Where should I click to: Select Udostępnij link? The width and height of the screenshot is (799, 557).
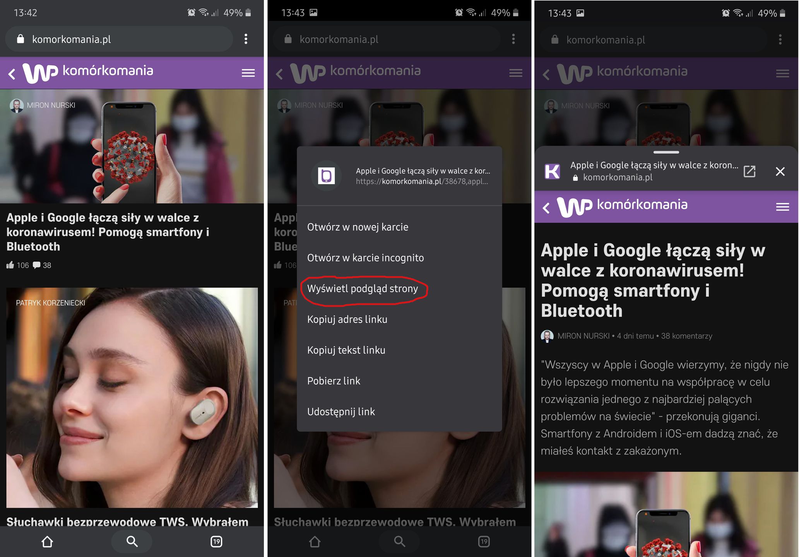click(399, 412)
